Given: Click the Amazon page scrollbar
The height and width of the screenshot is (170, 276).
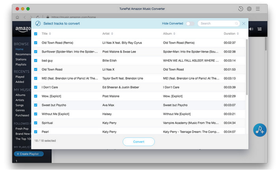Looking at the screenshot, I should [266, 44].
